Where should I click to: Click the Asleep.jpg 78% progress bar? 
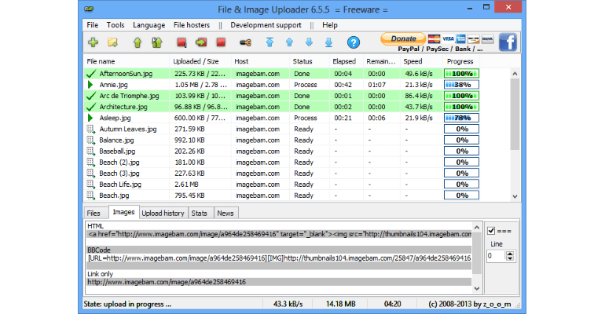tap(463, 118)
